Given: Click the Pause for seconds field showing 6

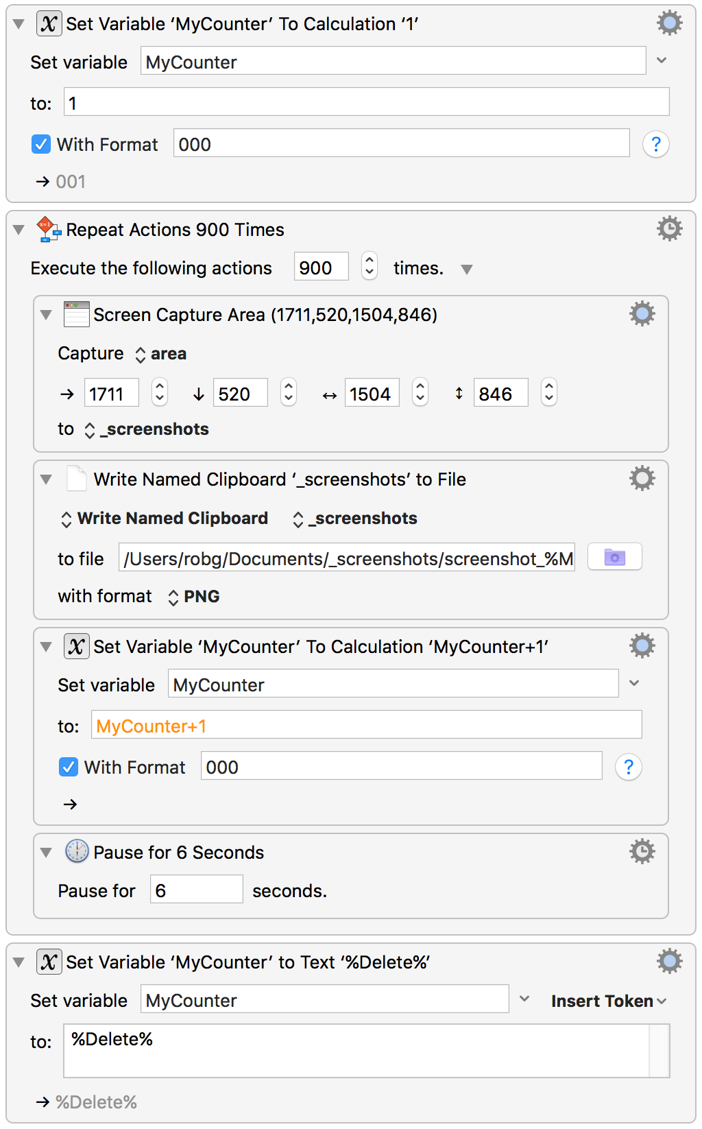Looking at the screenshot, I should pyautogui.click(x=196, y=889).
